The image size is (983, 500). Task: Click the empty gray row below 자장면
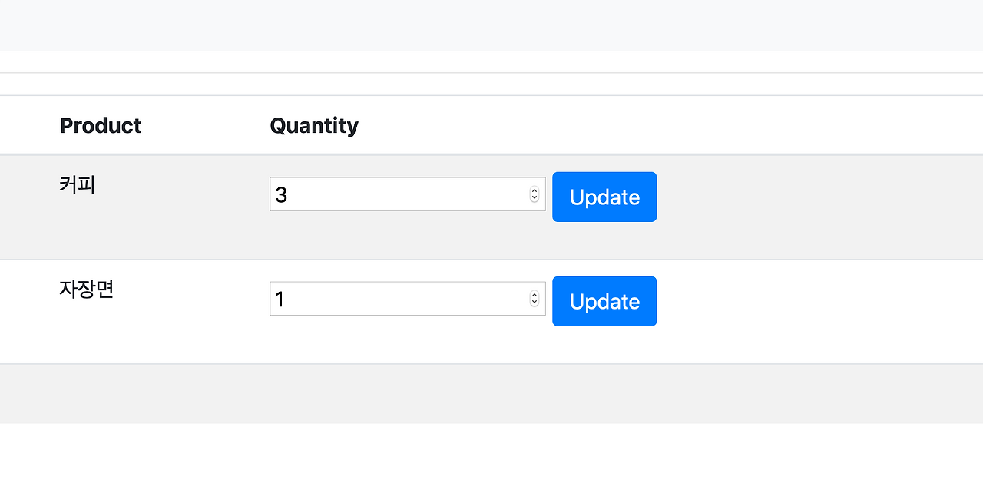(x=491, y=393)
